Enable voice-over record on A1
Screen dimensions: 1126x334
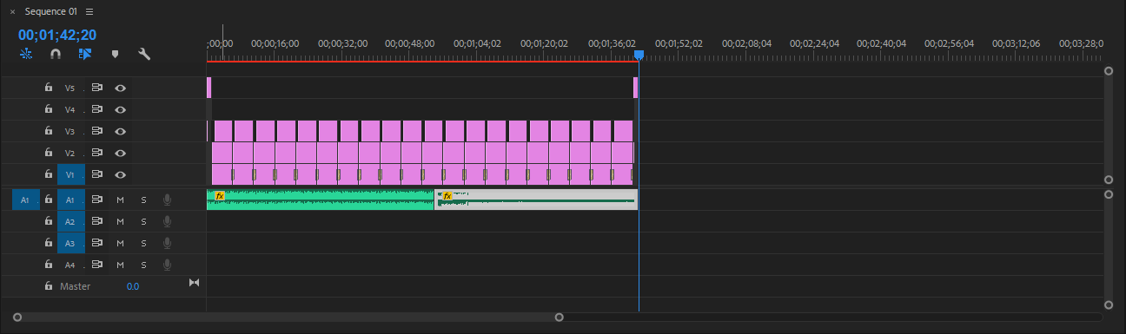coord(167,200)
